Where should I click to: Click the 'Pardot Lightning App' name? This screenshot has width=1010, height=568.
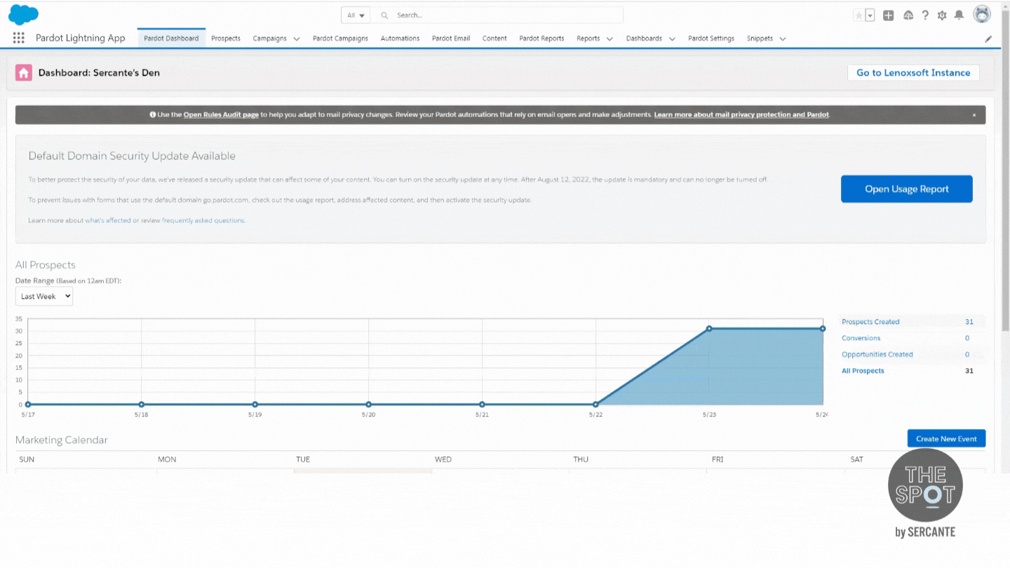pyautogui.click(x=81, y=38)
